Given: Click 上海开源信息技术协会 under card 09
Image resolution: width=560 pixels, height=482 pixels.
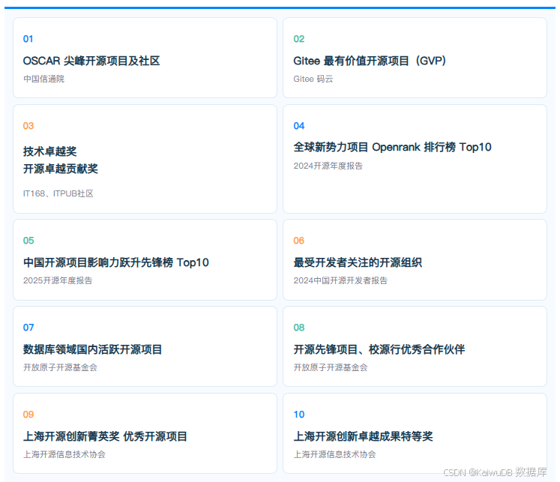Looking at the screenshot, I should (64, 454).
